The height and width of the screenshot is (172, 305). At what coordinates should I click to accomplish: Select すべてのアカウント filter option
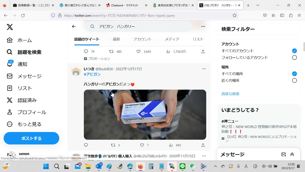pyautogui.click(x=294, y=51)
